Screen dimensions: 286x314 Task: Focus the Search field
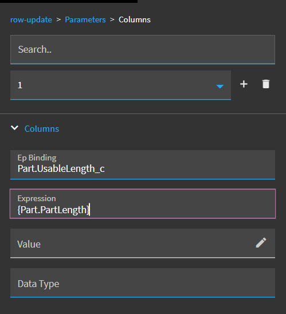pos(143,49)
